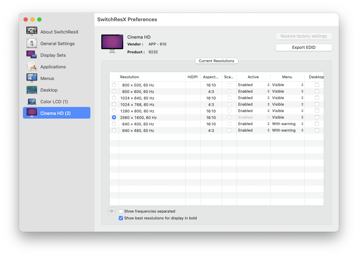
Task: Open About SwitchResX icon in sidebar
Action: pyautogui.click(x=32, y=31)
